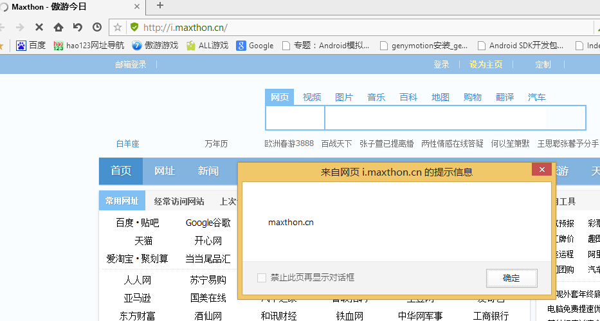Select the 音乐 search tab
600x321 pixels.
376,97
